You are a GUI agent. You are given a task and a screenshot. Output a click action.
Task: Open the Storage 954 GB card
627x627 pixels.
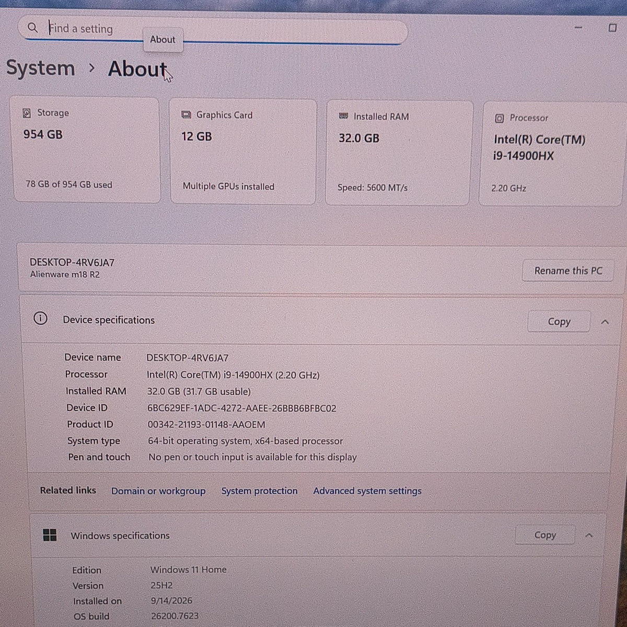pos(85,150)
